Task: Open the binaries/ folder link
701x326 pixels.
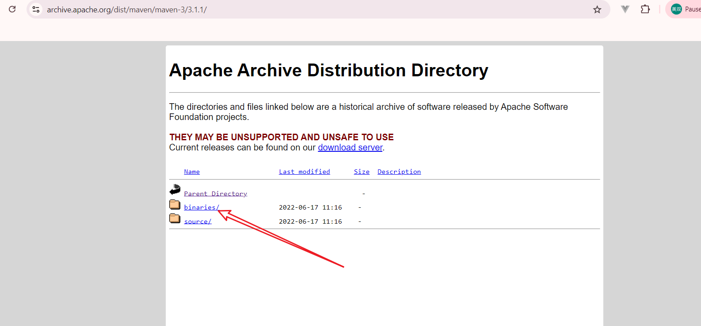Action: [202, 207]
